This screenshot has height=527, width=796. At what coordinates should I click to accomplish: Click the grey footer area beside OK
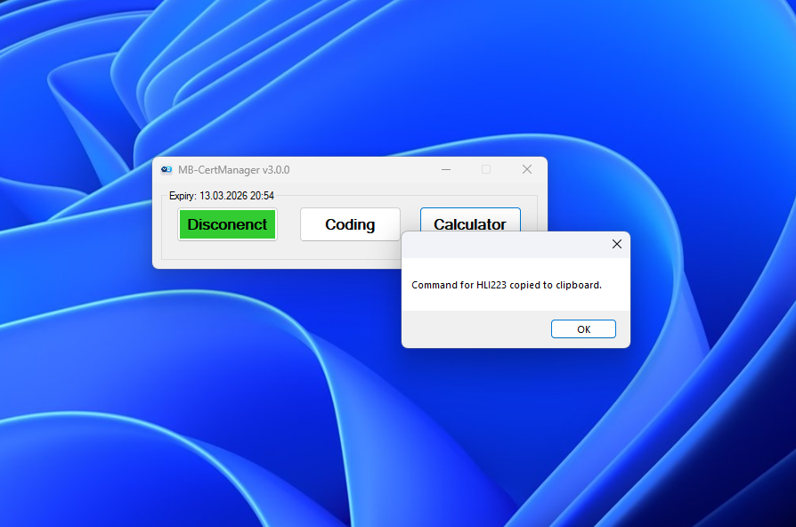point(472,329)
